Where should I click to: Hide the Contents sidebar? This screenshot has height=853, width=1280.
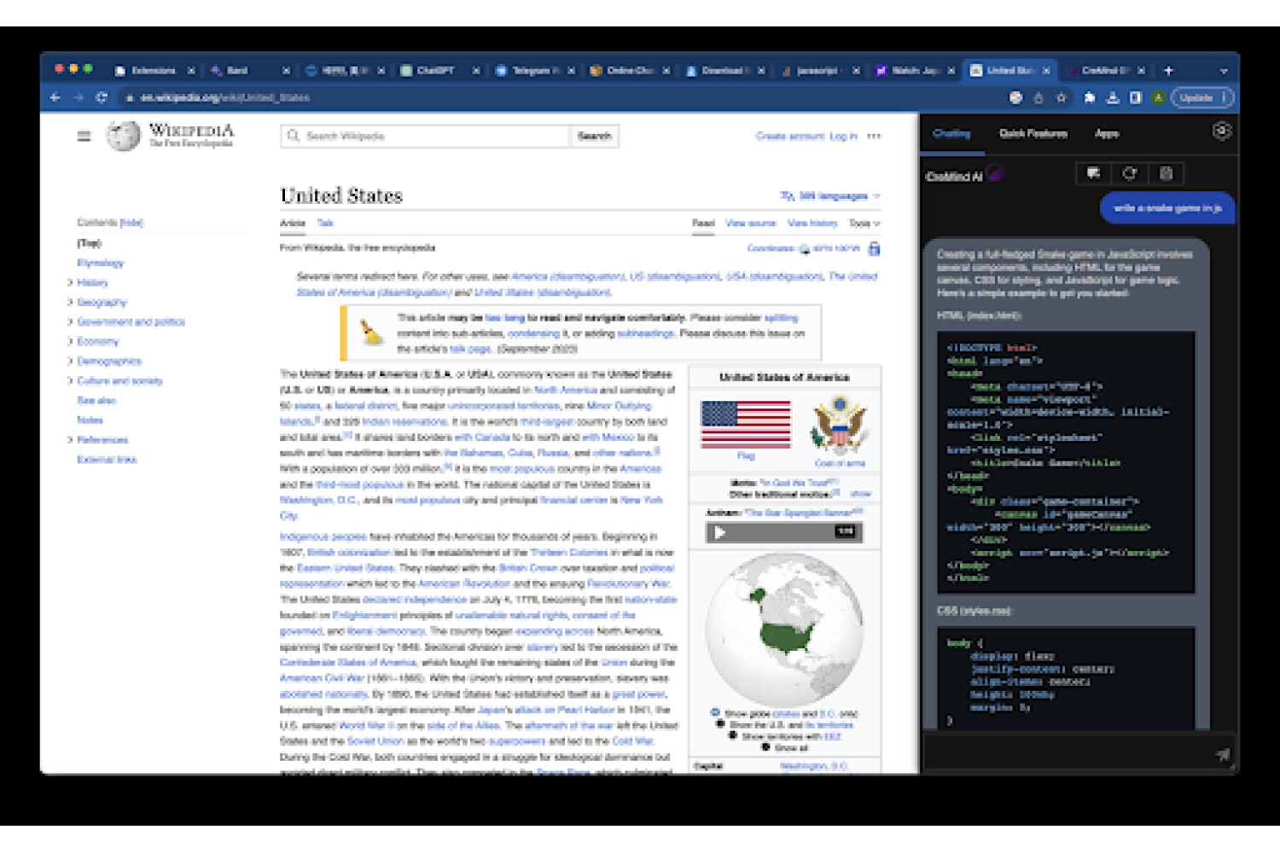click(131, 223)
